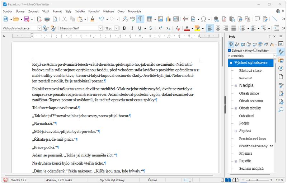
Task: Apply subscript X₂
Action: tap(168, 28)
